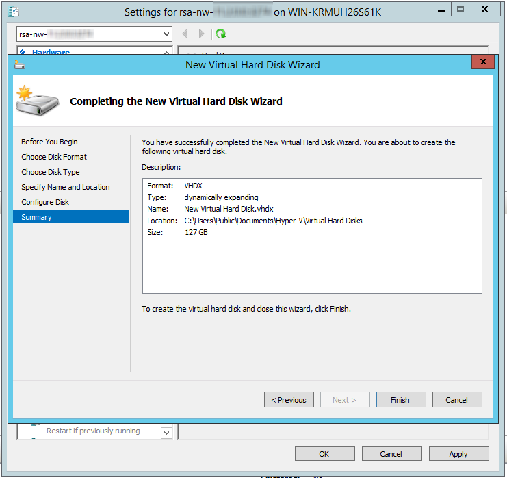507x478 pixels.
Task: Go back with the Previous button
Action: pyautogui.click(x=289, y=400)
